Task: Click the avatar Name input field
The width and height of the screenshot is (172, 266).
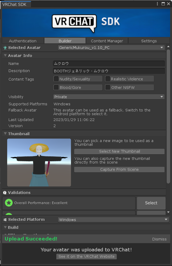Action: pyautogui.click(x=109, y=64)
